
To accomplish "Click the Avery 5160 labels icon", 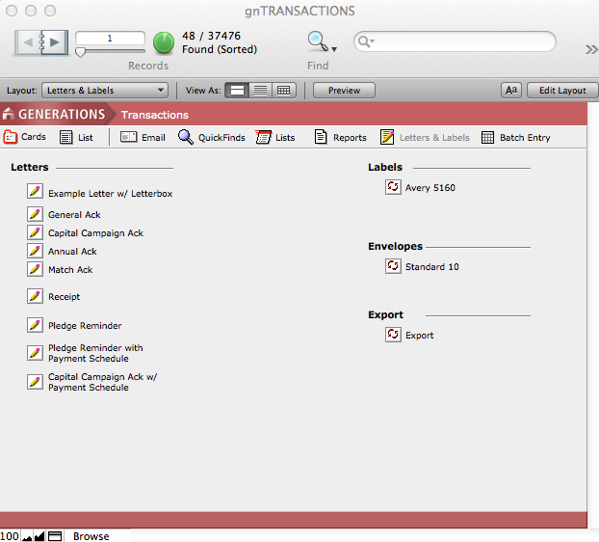I will (x=393, y=187).
